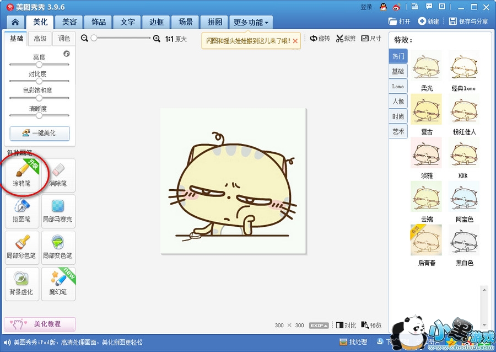Switch to the 美容 tab

point(69,23)
